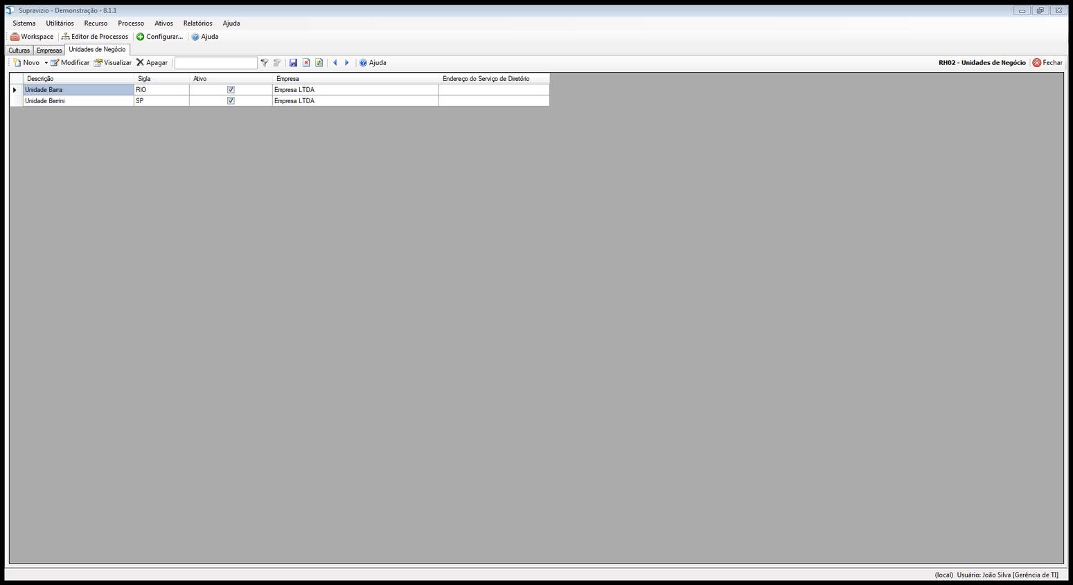The height and width of the screenshot is (585, 1073).
Task: Toggle Ativo checkbox for Unidade Berrini
Action: pyautogui.click(x=231, y=101)
